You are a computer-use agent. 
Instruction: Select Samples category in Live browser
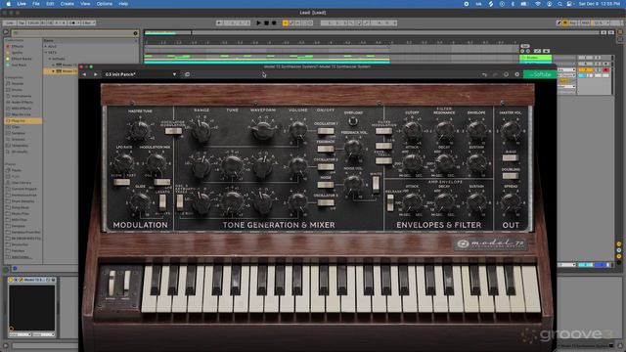point(19,133)
